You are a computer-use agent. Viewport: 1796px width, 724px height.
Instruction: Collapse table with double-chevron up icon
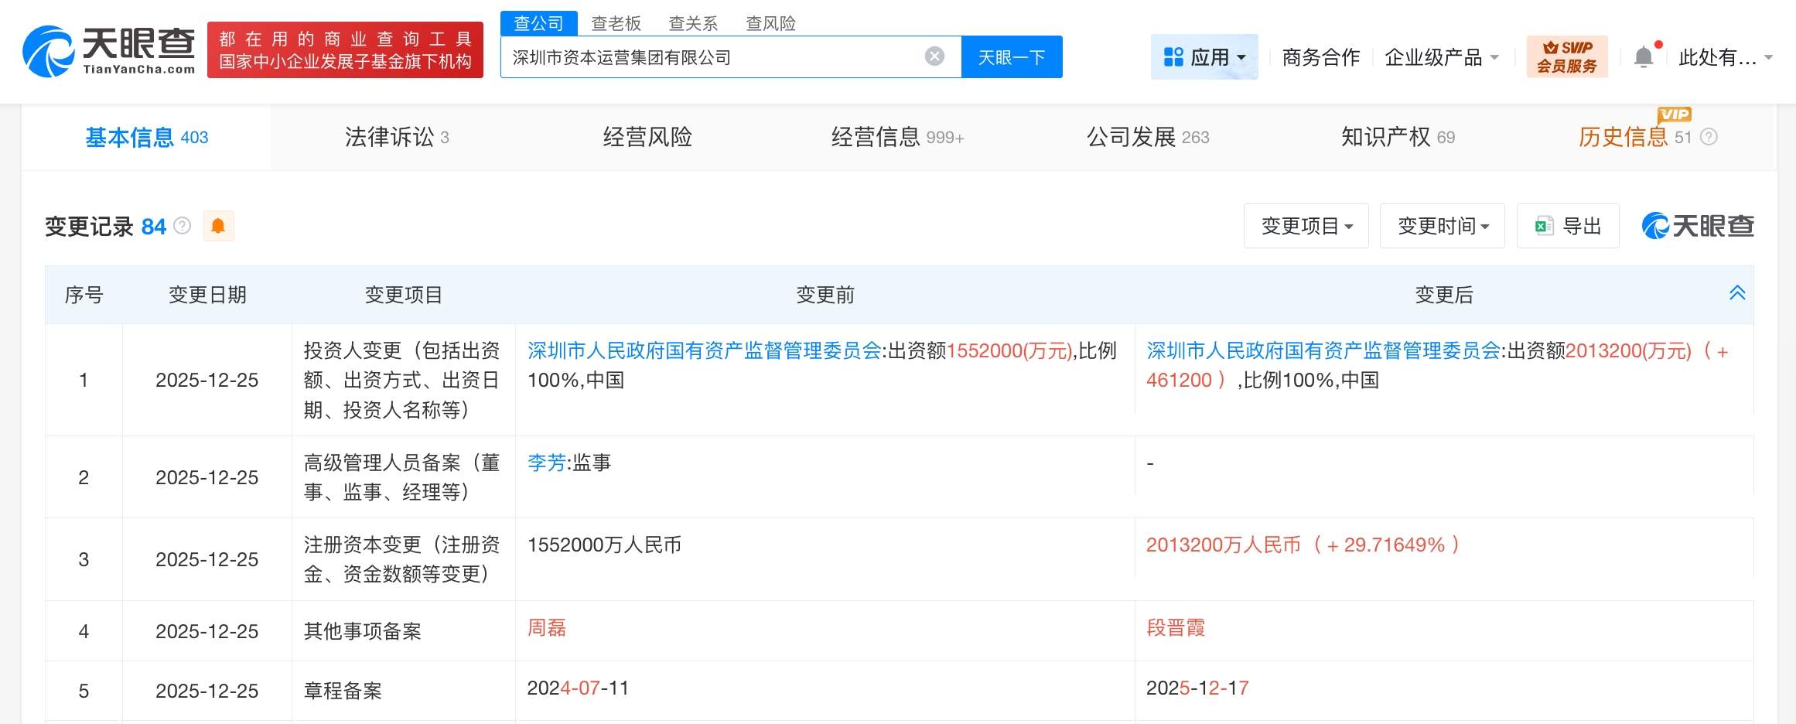[1736, 293]
